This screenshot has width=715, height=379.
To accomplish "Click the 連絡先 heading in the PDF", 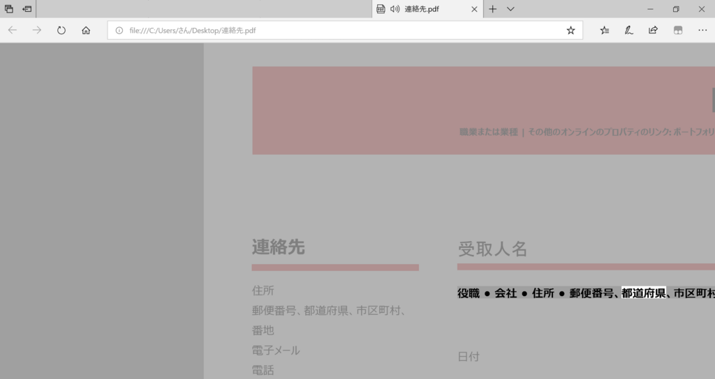I will click(x=278, y=247).
